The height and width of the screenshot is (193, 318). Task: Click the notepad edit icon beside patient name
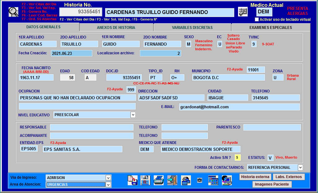[x=243, y=12]
